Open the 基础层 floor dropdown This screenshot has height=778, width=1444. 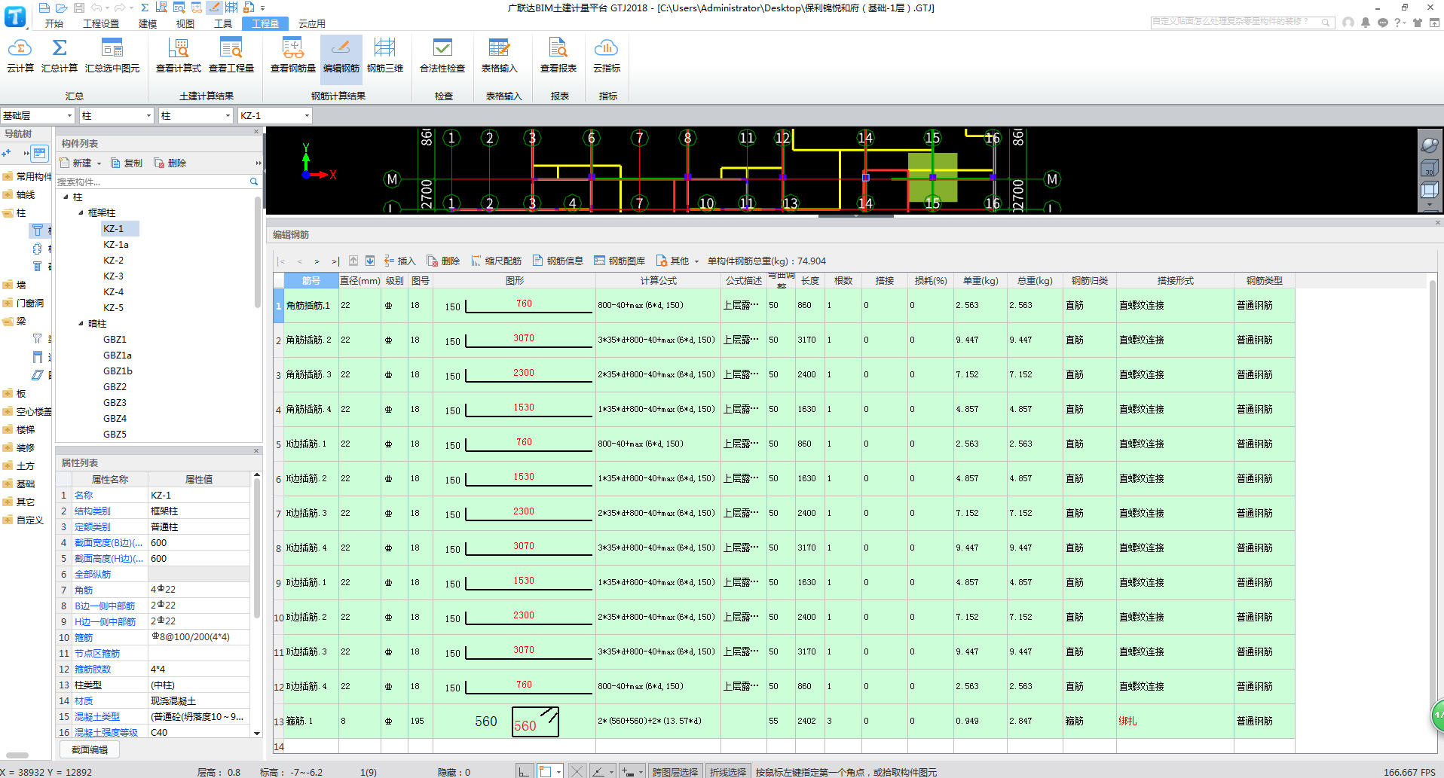pyautogui.click(x=70, y=115)
